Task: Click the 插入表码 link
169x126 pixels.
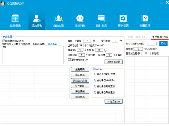Action: 53,44
